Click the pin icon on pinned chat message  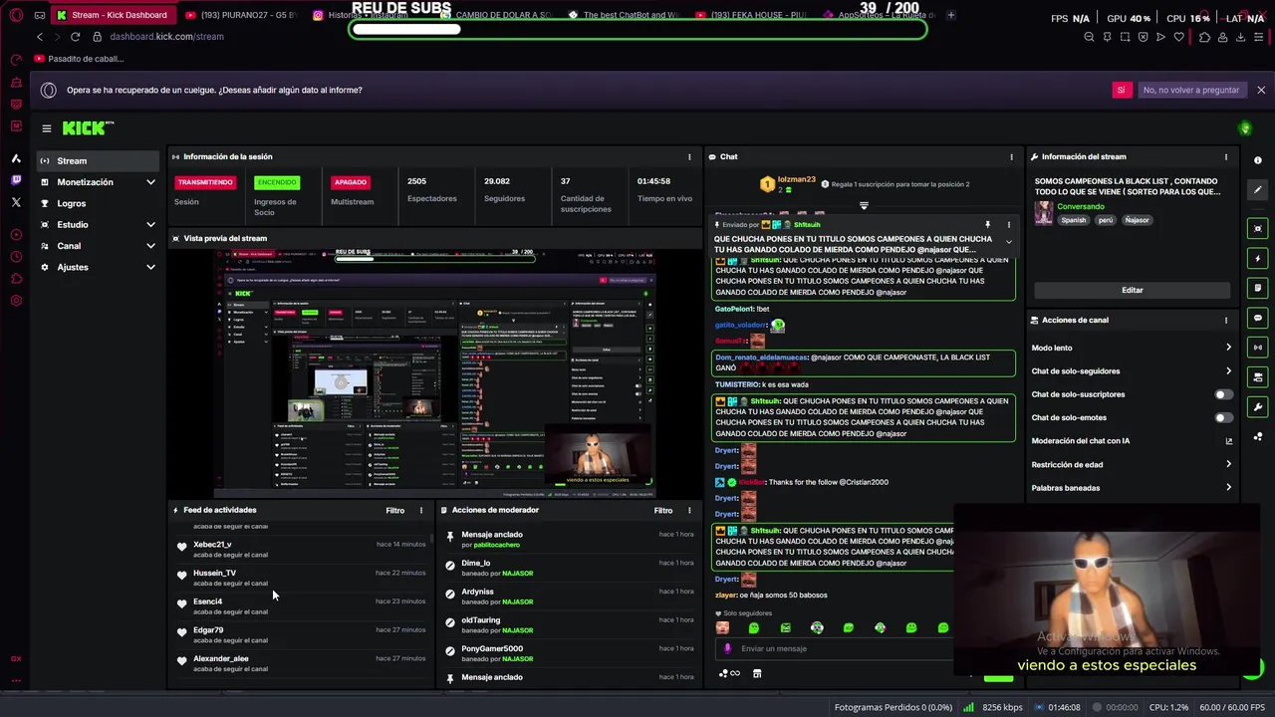coord(987,225)
